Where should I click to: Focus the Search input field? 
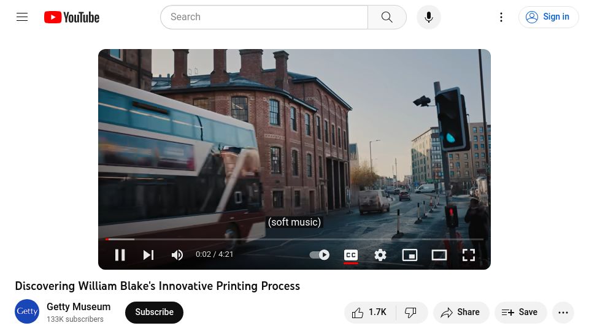pyautogui.click(x=264, y=17)
